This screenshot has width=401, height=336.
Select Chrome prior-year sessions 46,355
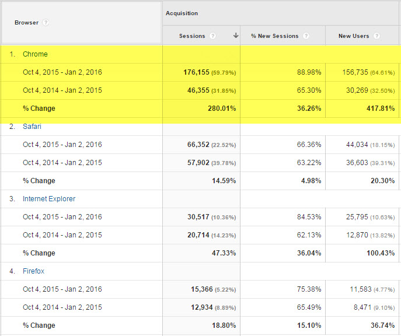coord(198,90)
